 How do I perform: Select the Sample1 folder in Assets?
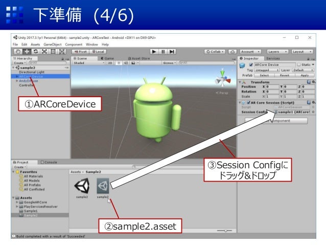[x=31, y=211]
